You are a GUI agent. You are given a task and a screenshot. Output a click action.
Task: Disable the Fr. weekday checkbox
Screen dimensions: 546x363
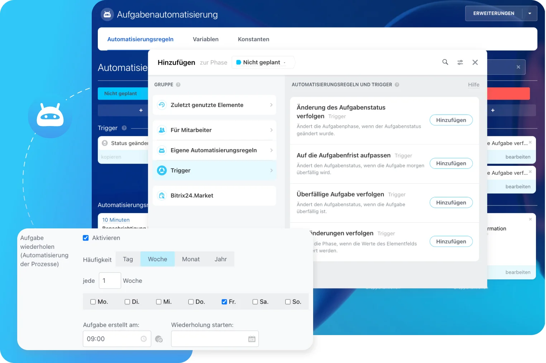coord(224,302)
